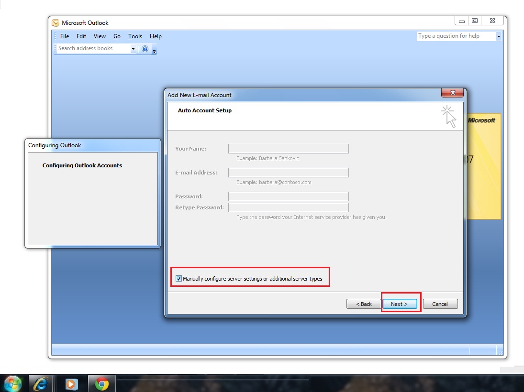Click the Your Name text field
This screenshot has width=524, height=392.
pos(289,149)
